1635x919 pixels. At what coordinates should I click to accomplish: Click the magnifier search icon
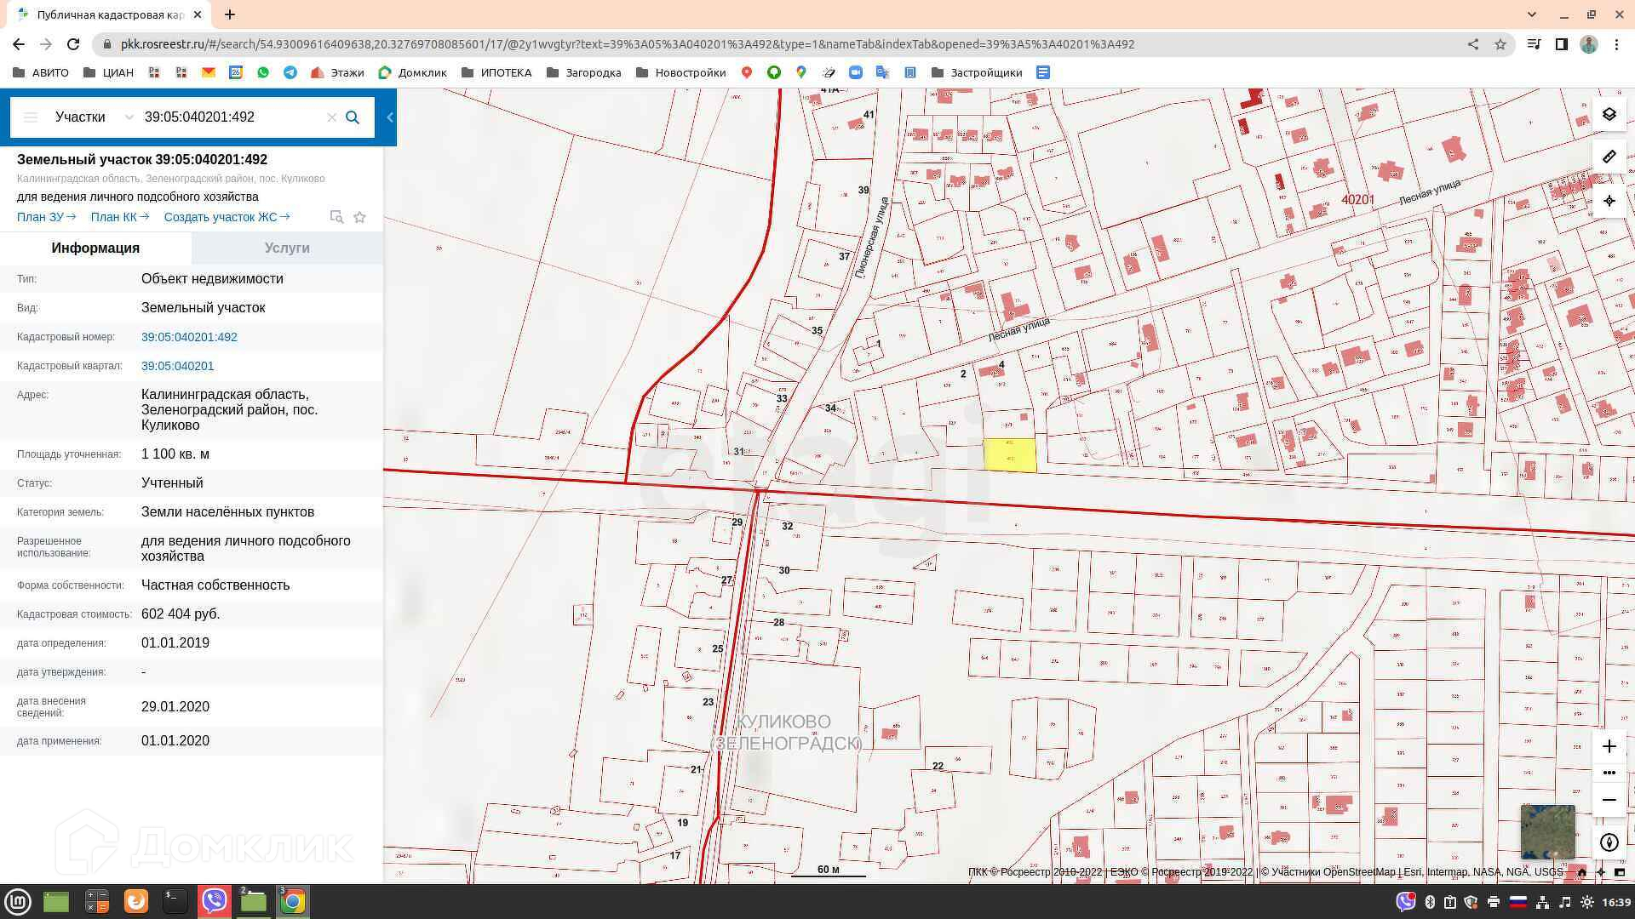(x=353, y=117)
